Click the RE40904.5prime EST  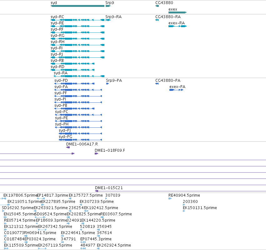pyautogui.click(x=170, y=199)
